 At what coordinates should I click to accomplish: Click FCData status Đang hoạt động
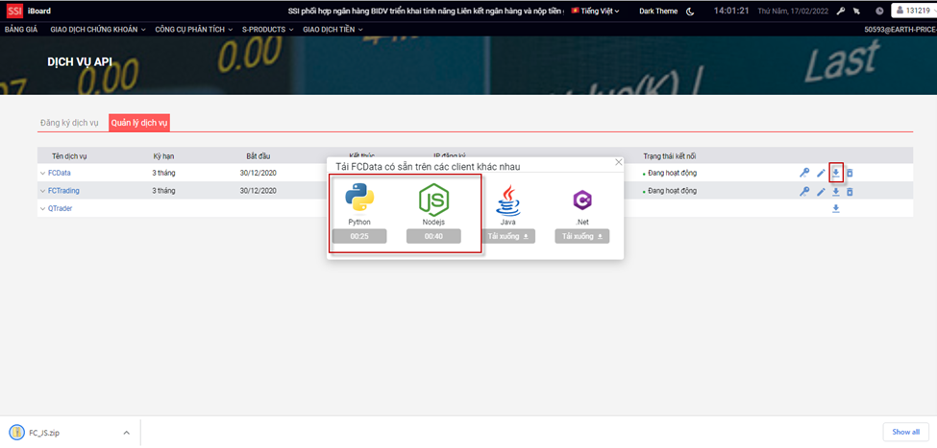(x=671, y=173)
